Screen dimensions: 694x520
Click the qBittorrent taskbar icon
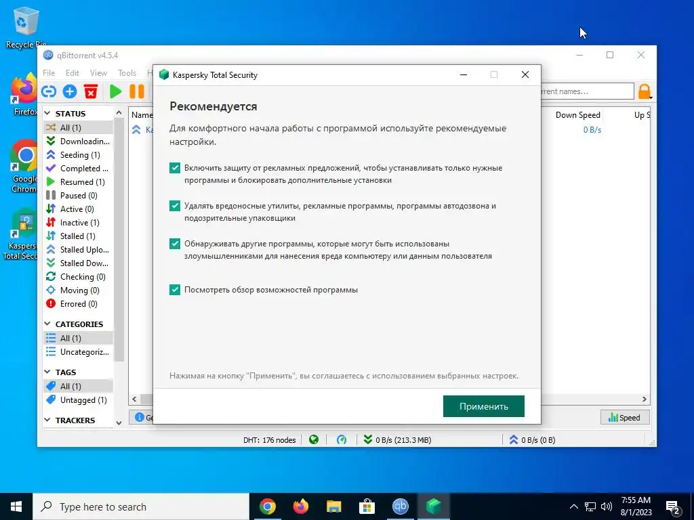click(x=400, y=506)
